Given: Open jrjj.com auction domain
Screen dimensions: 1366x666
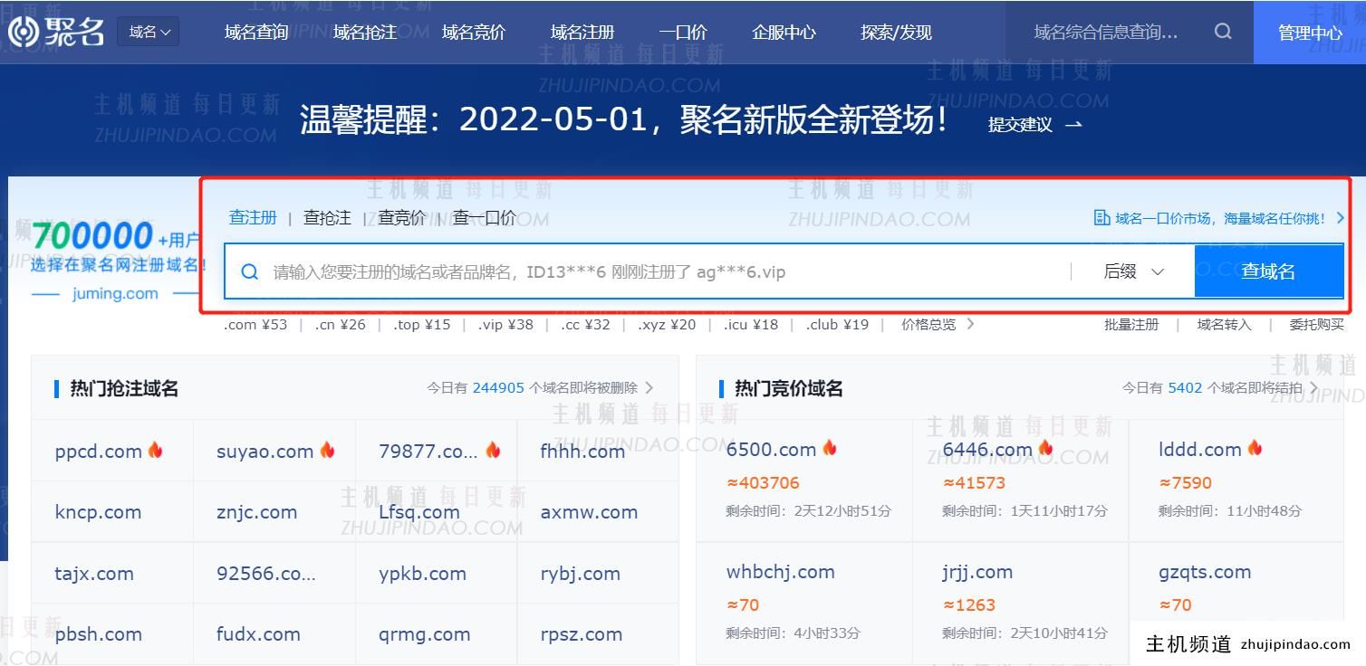Looking at the screenshot, I should 976,572.
